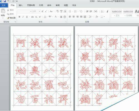Click the Align Text Right icon
This screenshot has height=111, width=139.
[77, 17]
